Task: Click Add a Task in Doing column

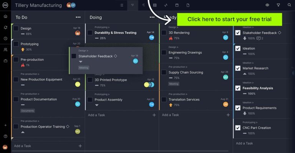Action: click(96, 115)
